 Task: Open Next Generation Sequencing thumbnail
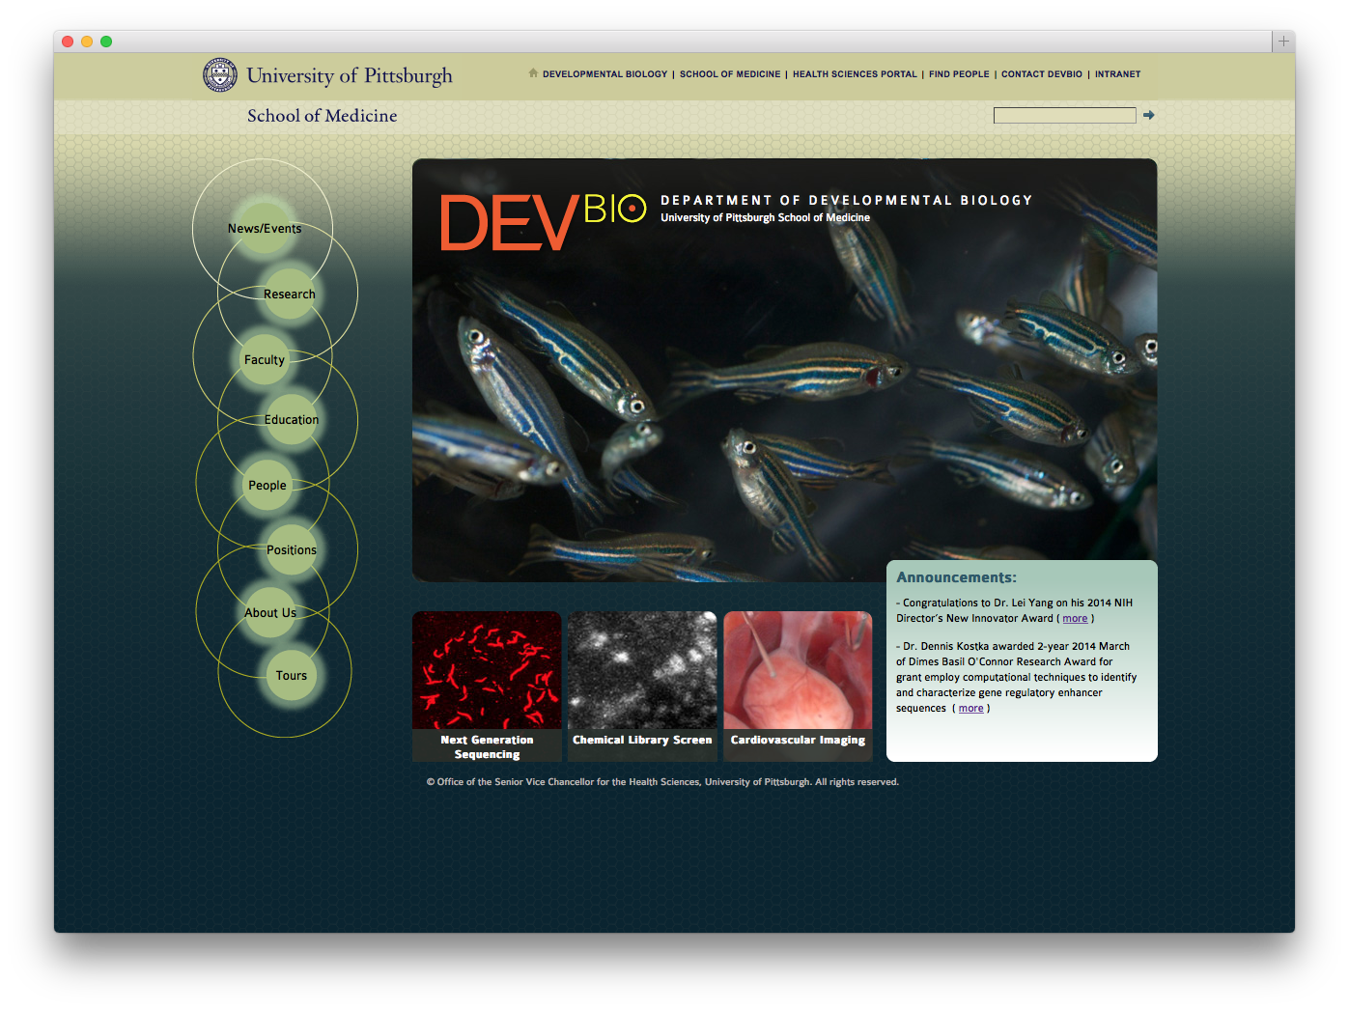pos(487,687)
